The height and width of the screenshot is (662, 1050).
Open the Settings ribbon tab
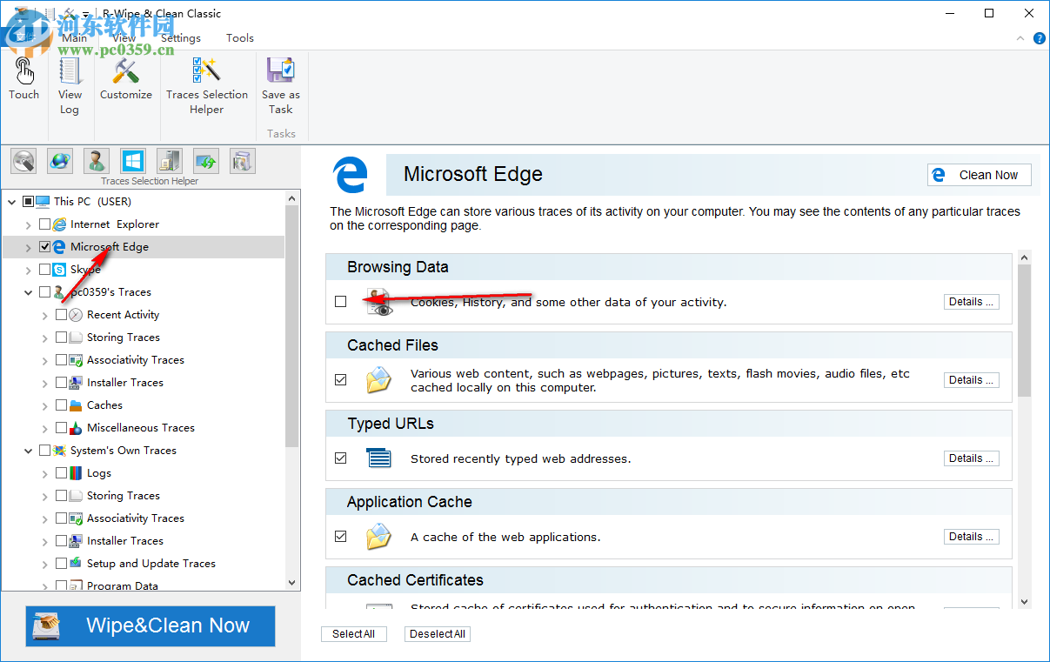[x=180, y=38]
